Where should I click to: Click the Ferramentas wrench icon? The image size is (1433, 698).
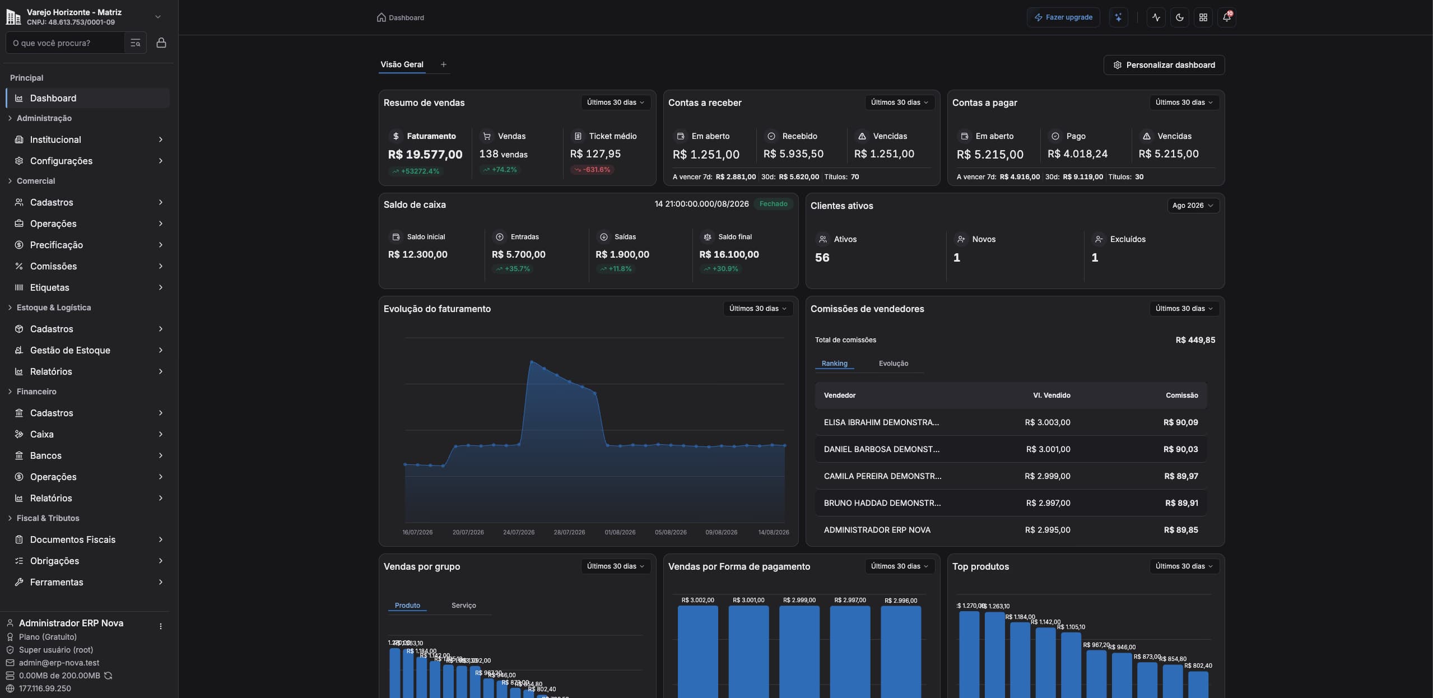[x=19, y=582]
